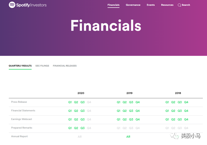Viewport: 207px width, 145px height.
Task: Switch to the SEC Filings tab
Action: (x=42, y=66)
